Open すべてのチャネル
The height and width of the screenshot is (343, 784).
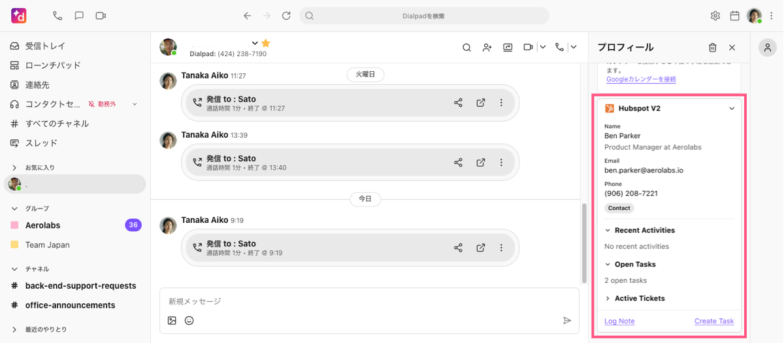pos(75,123)
